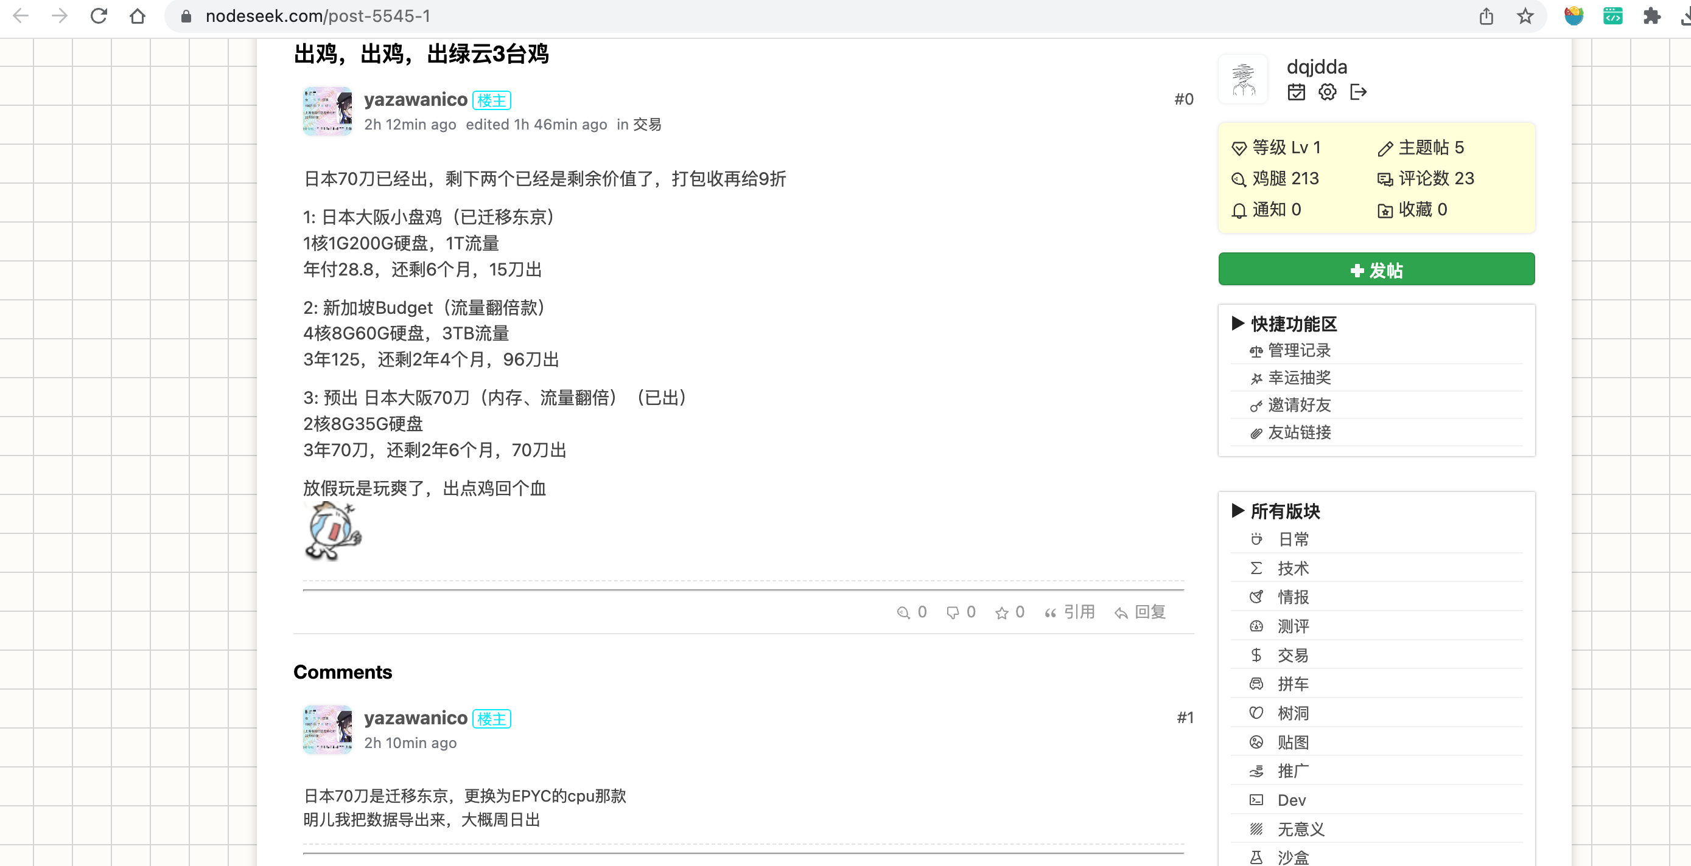Open the browser extensions puzzle icon
The image size is (1691, 866).
pos(1651,16)
